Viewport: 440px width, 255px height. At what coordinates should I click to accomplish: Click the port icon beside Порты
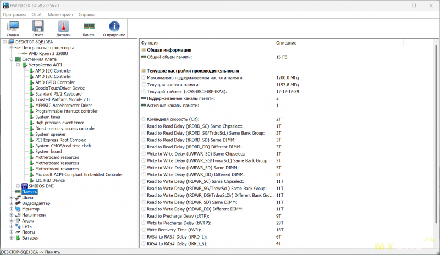coord(18,232)
